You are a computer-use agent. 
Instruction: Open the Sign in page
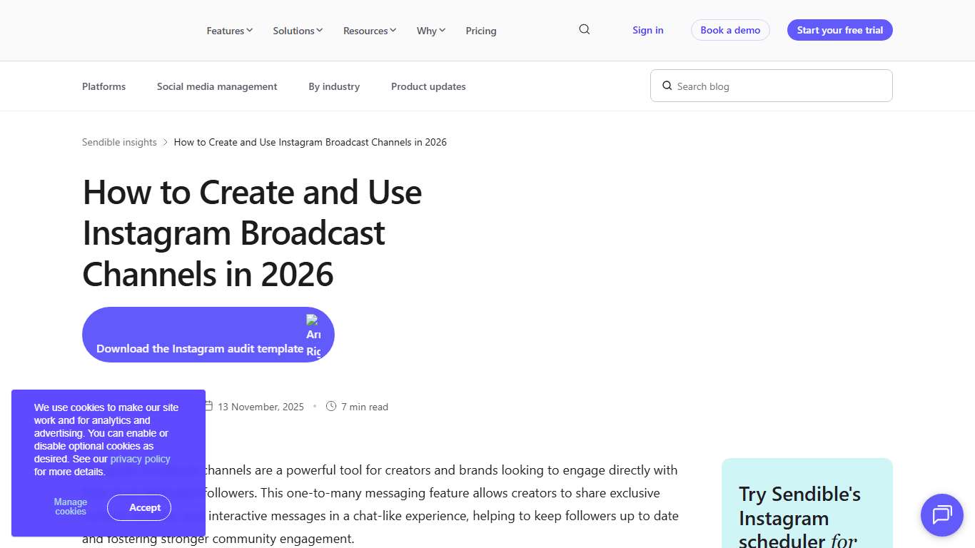647,30
